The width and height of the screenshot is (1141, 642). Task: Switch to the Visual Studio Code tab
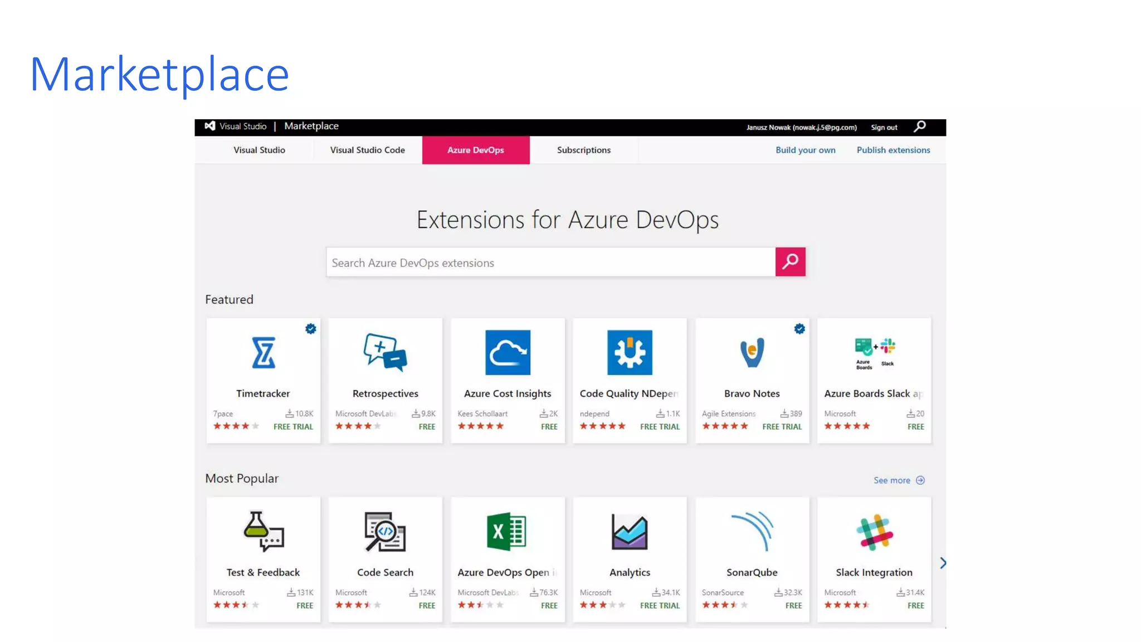tap(367, 150)
